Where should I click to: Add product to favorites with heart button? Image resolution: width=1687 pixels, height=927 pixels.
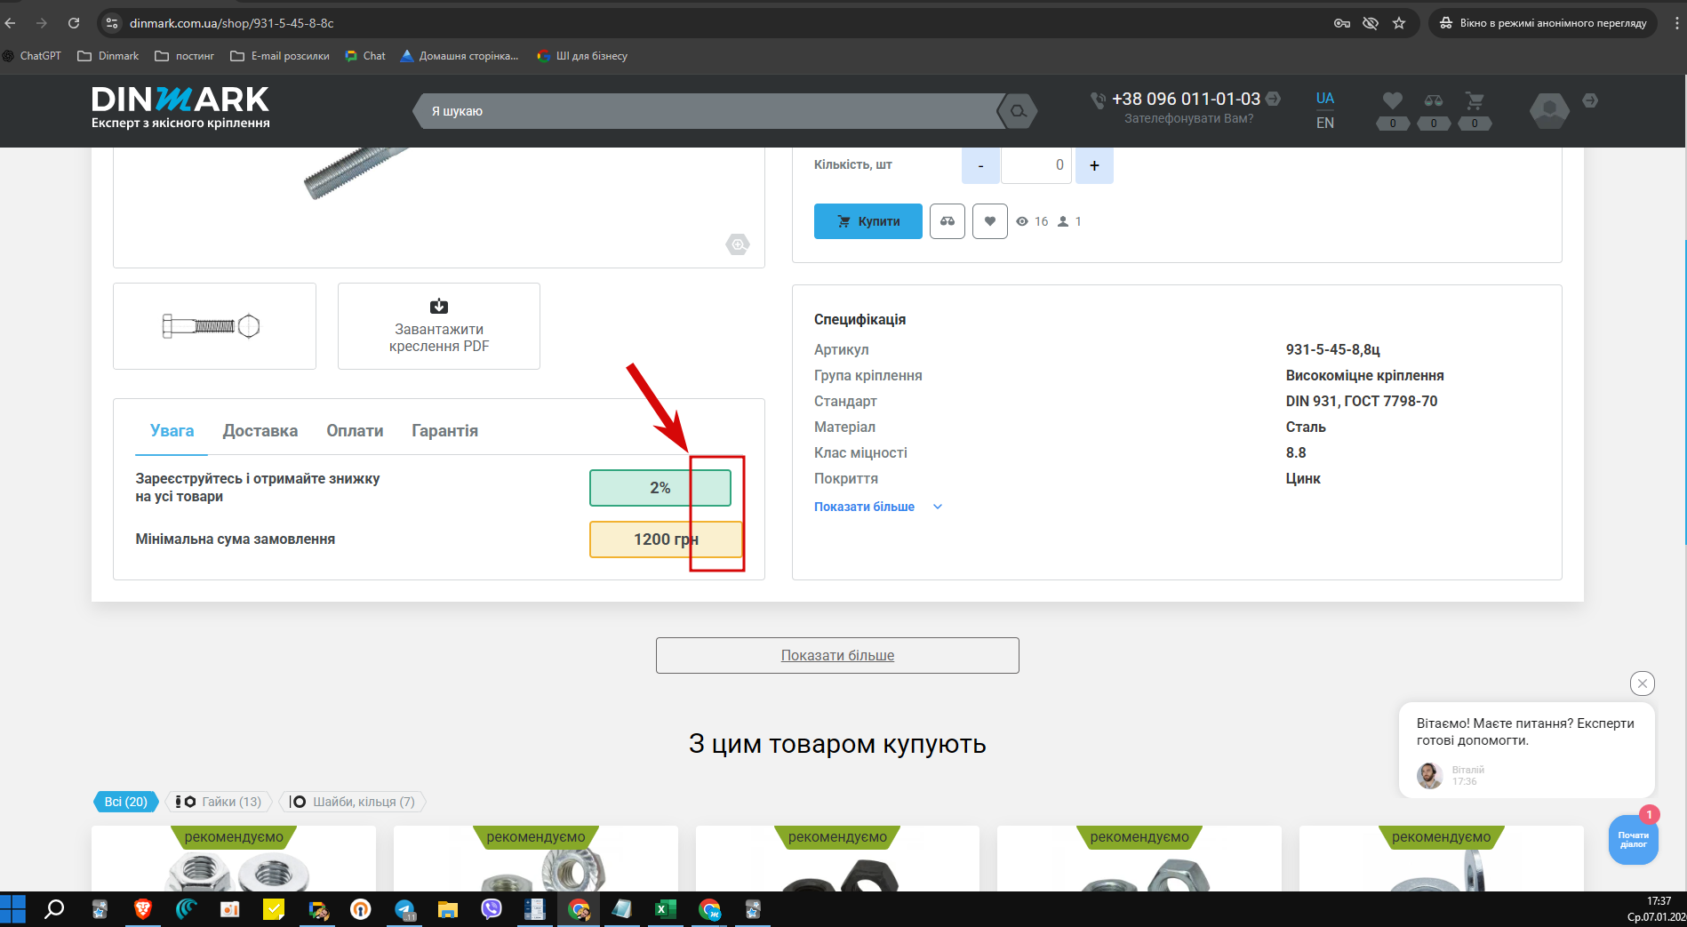(x=990, y=221)
